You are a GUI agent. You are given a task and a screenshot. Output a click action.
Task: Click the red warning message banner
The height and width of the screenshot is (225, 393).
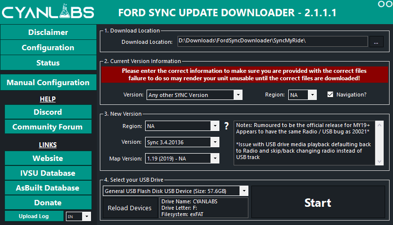tap(244, 74)
